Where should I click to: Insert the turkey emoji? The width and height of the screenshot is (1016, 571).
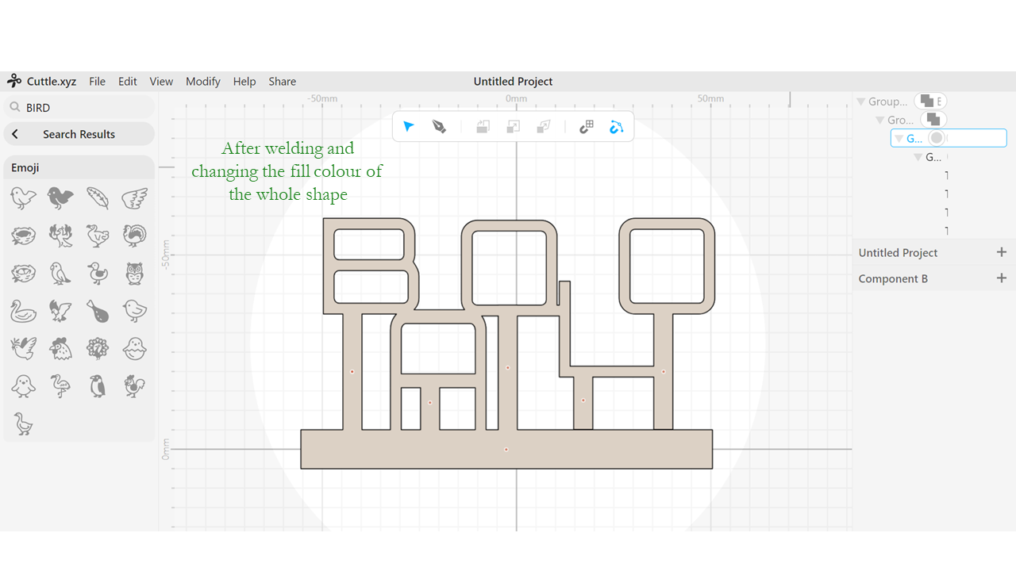pyautogui.click(x=135, y=235)
